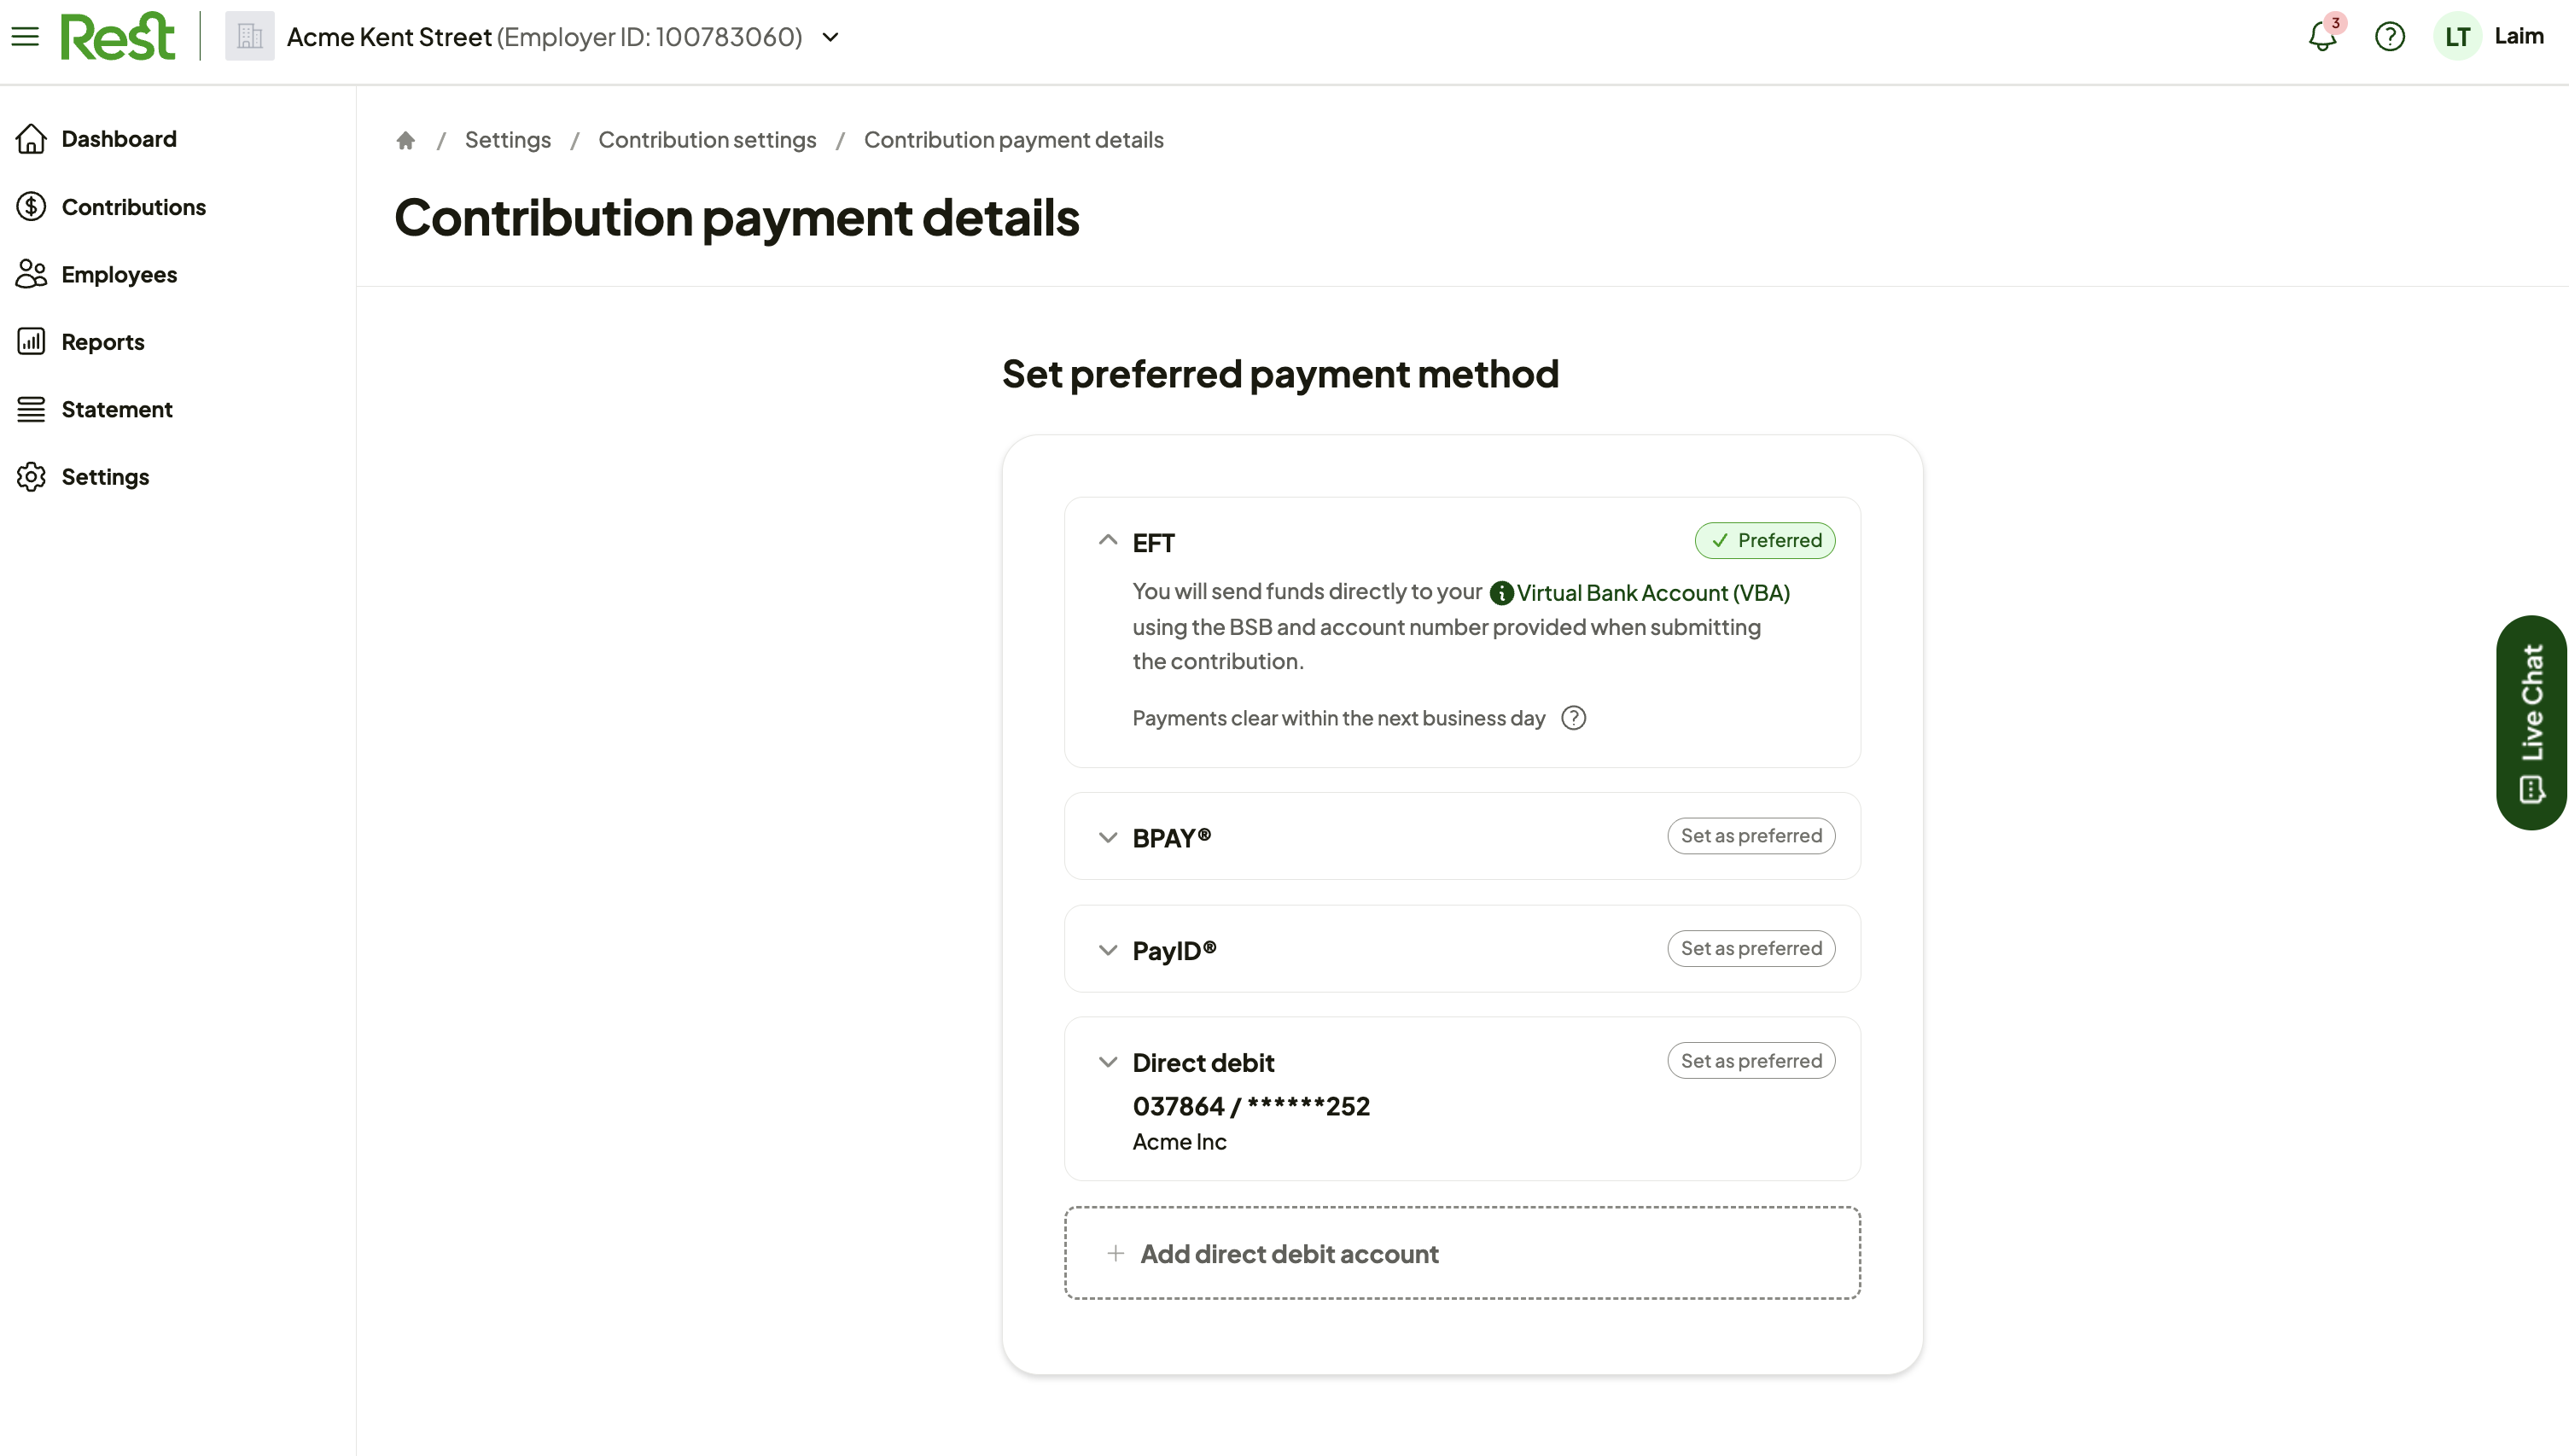Set BPAY as preferred payment method
Viewport: 2569px width, 1456px height.
[1751, 836]
